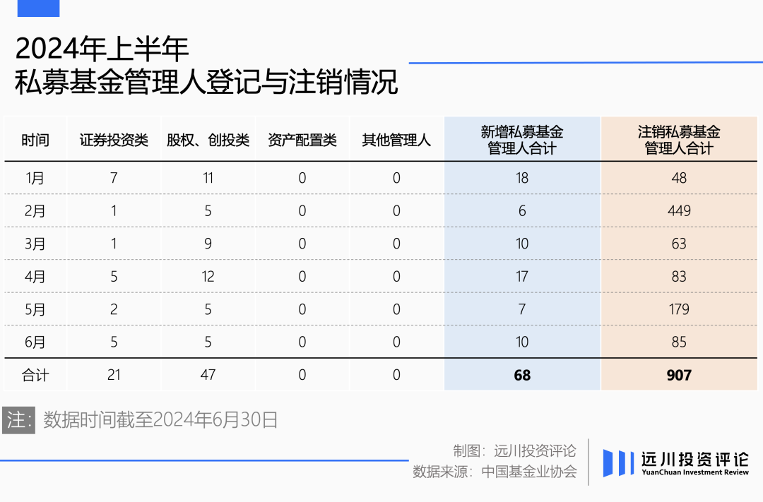Click the securities total "21" in 合计 row

click(x=114, y=375)
